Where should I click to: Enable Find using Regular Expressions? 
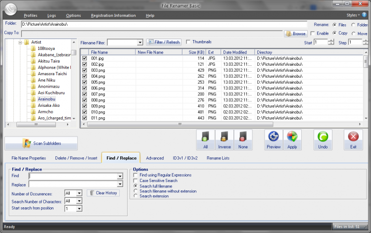point(136,175)
